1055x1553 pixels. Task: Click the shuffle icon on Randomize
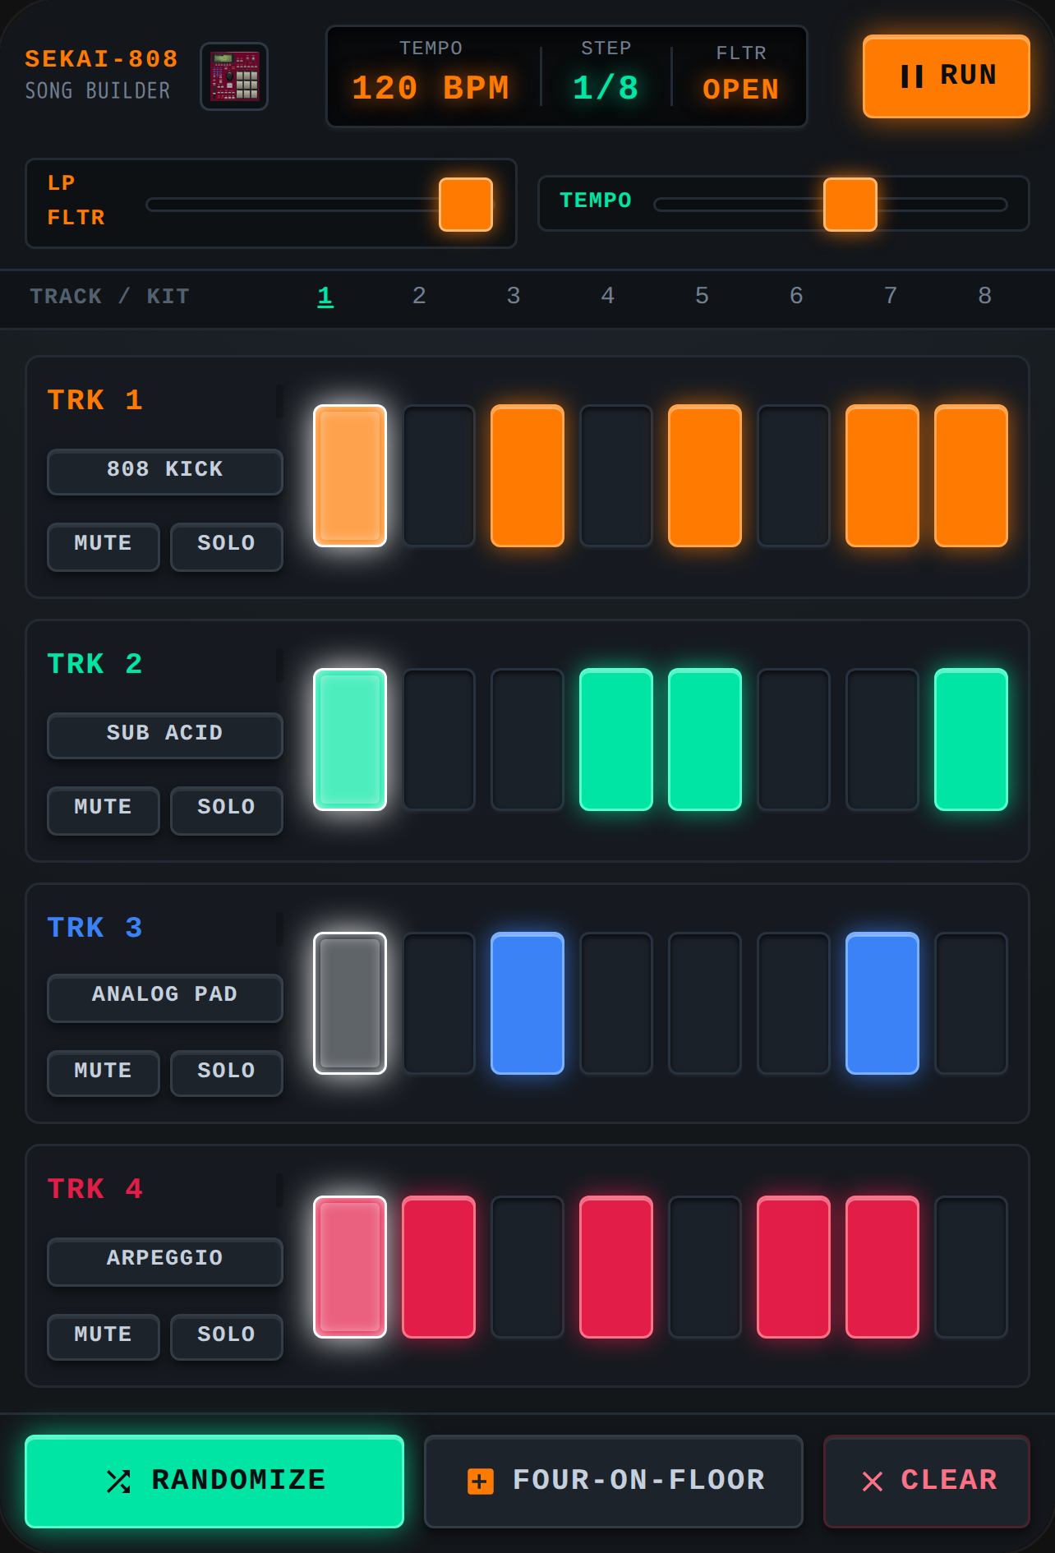[x=118, y=1482]
